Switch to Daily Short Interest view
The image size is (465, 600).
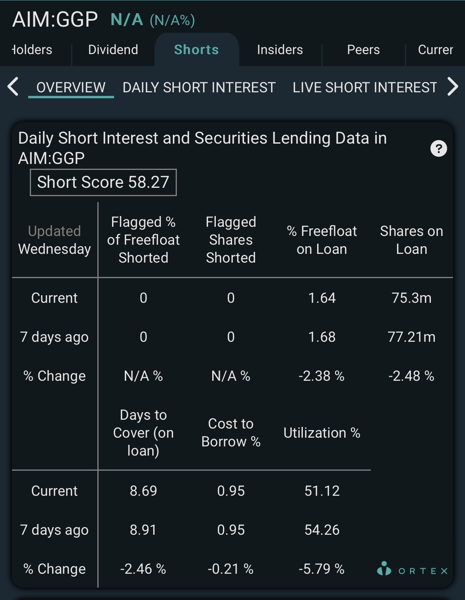pos(199,88)
